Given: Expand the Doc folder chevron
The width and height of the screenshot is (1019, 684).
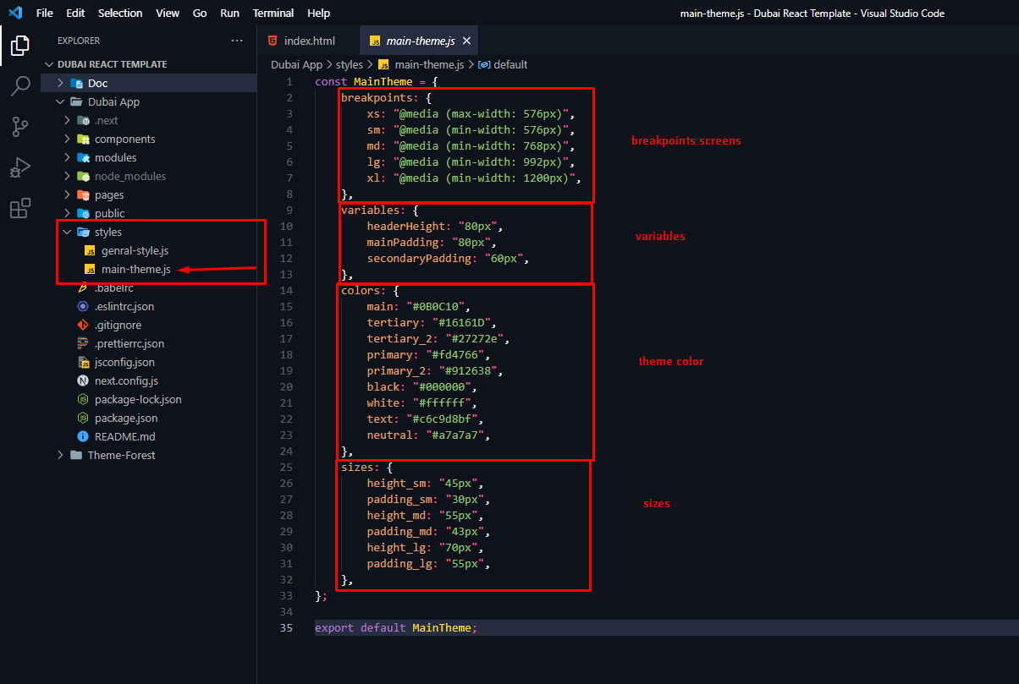Looking at the screenshot, I should pyautogui.click(x=60, y=83).
